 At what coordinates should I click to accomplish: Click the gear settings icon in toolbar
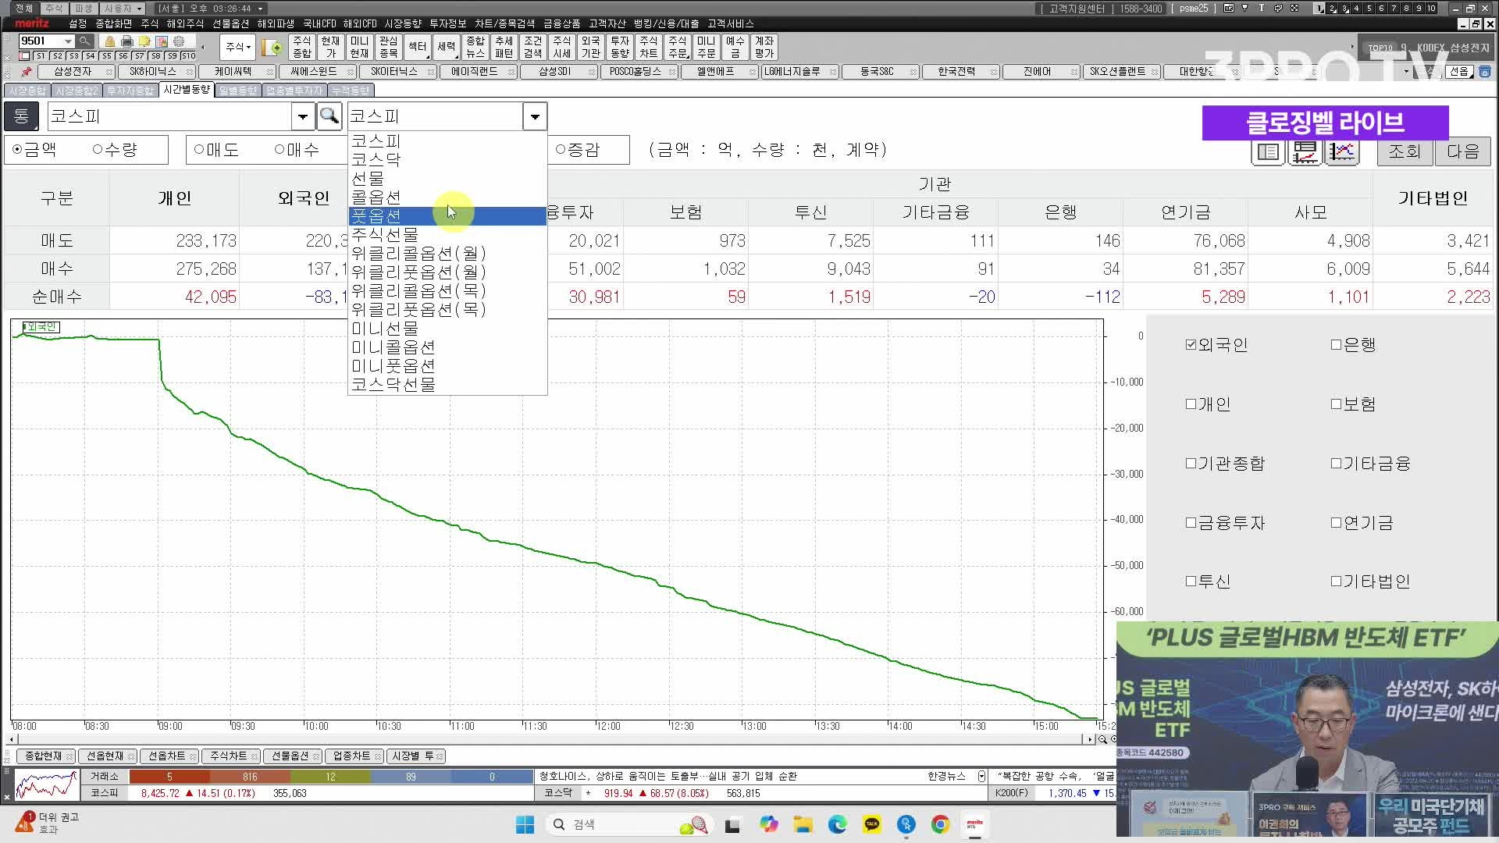(x=179, y=41)
